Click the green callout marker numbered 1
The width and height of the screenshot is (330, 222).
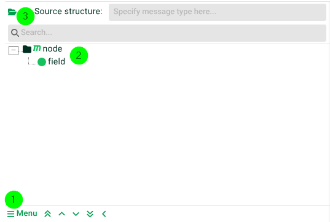click(14, 199)
